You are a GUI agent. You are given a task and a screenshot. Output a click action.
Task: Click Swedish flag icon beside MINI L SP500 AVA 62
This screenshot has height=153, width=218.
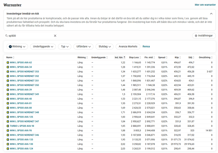click(8, 63)
